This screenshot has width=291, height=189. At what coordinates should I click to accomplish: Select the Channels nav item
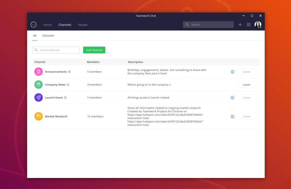tap(65, 25)
